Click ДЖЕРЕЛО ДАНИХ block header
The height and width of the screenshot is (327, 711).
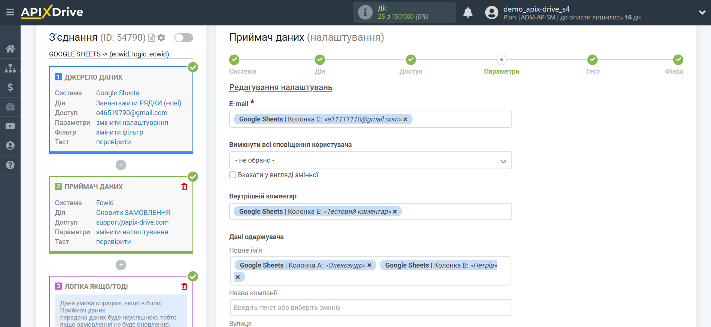pyautogui.click(x=93, y=77)
